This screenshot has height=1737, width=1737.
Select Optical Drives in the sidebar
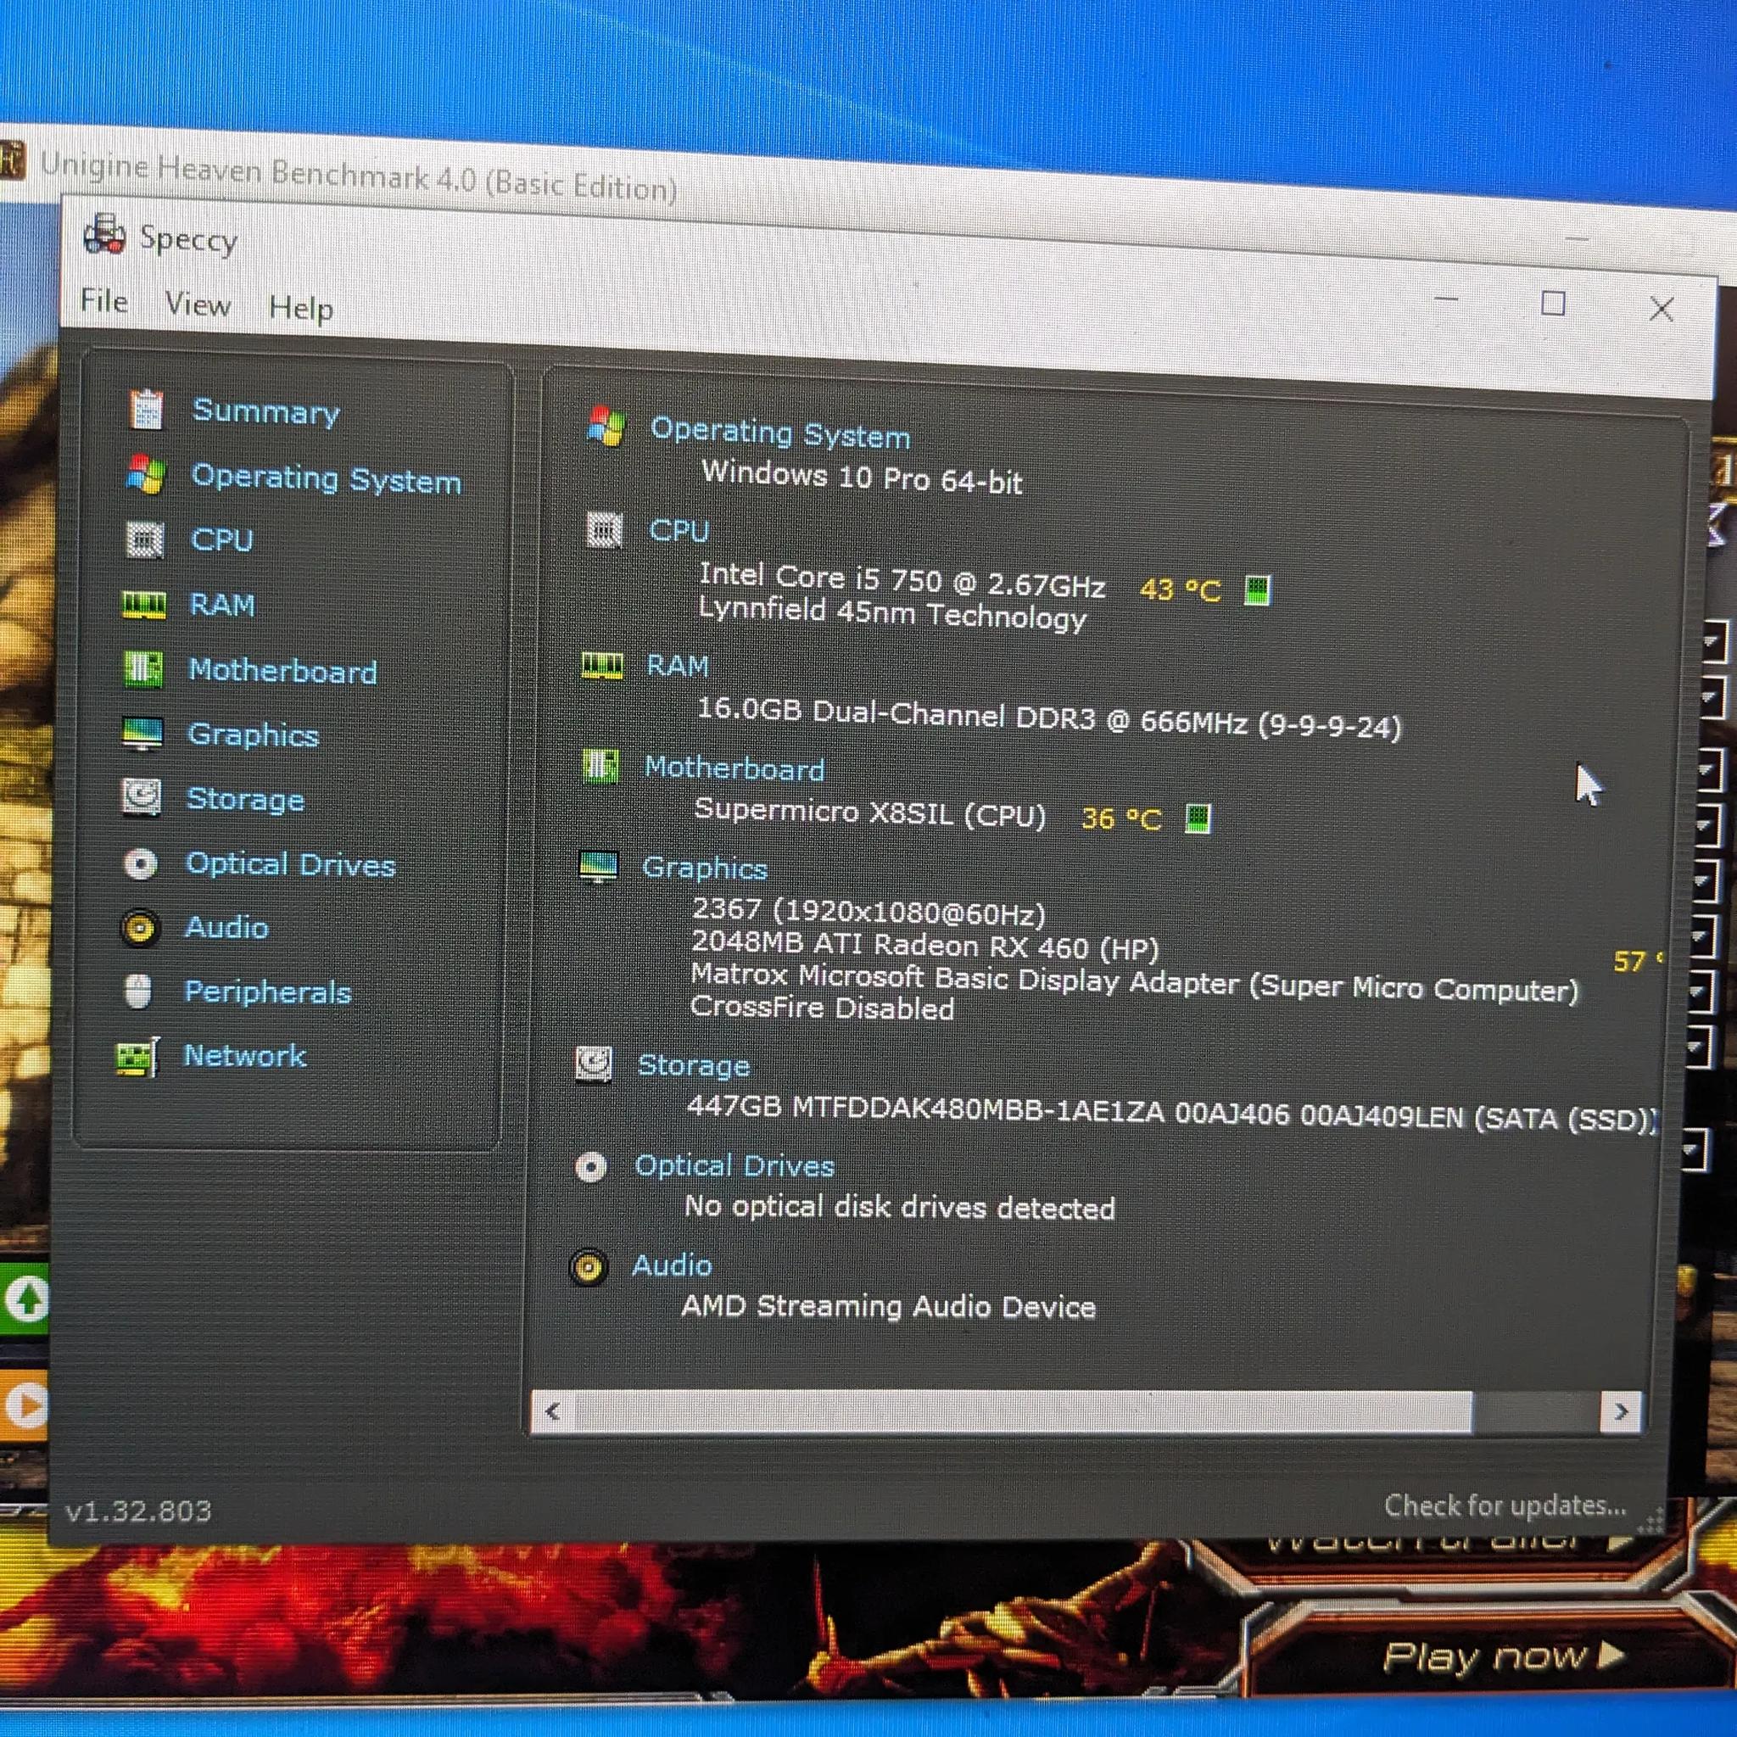coord(290,865)
